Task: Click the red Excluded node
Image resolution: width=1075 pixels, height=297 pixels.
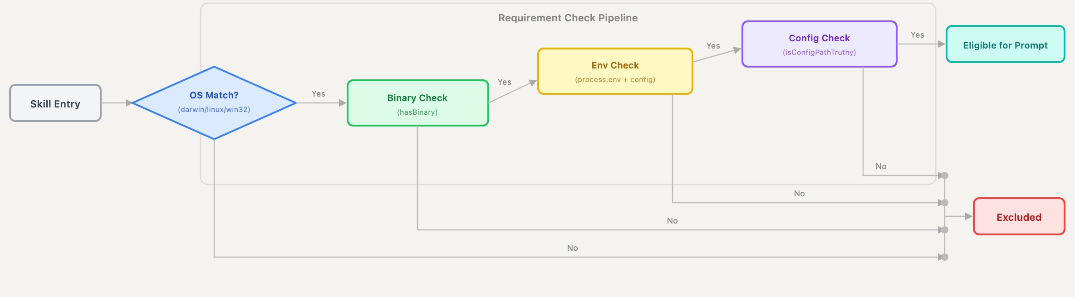Action: click(x=1019, y=217)
